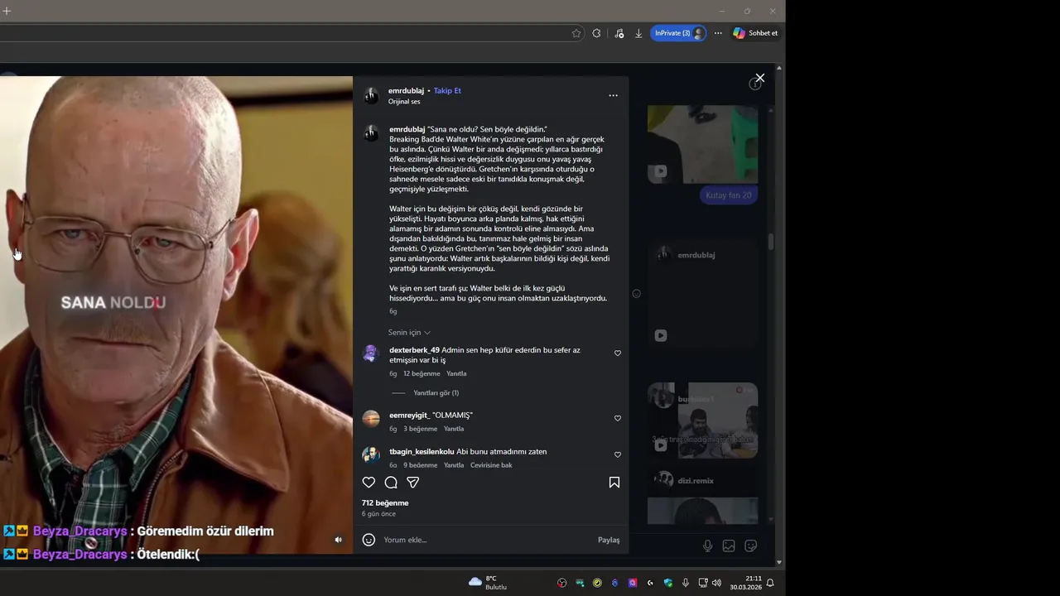The image size is (1060, 596).
Task: Follow emrdublaj via Takip Et
Action: [447, 91]
